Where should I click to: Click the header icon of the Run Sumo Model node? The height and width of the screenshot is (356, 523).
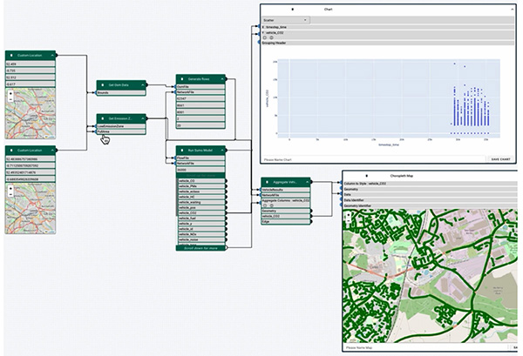pos(182,151)
